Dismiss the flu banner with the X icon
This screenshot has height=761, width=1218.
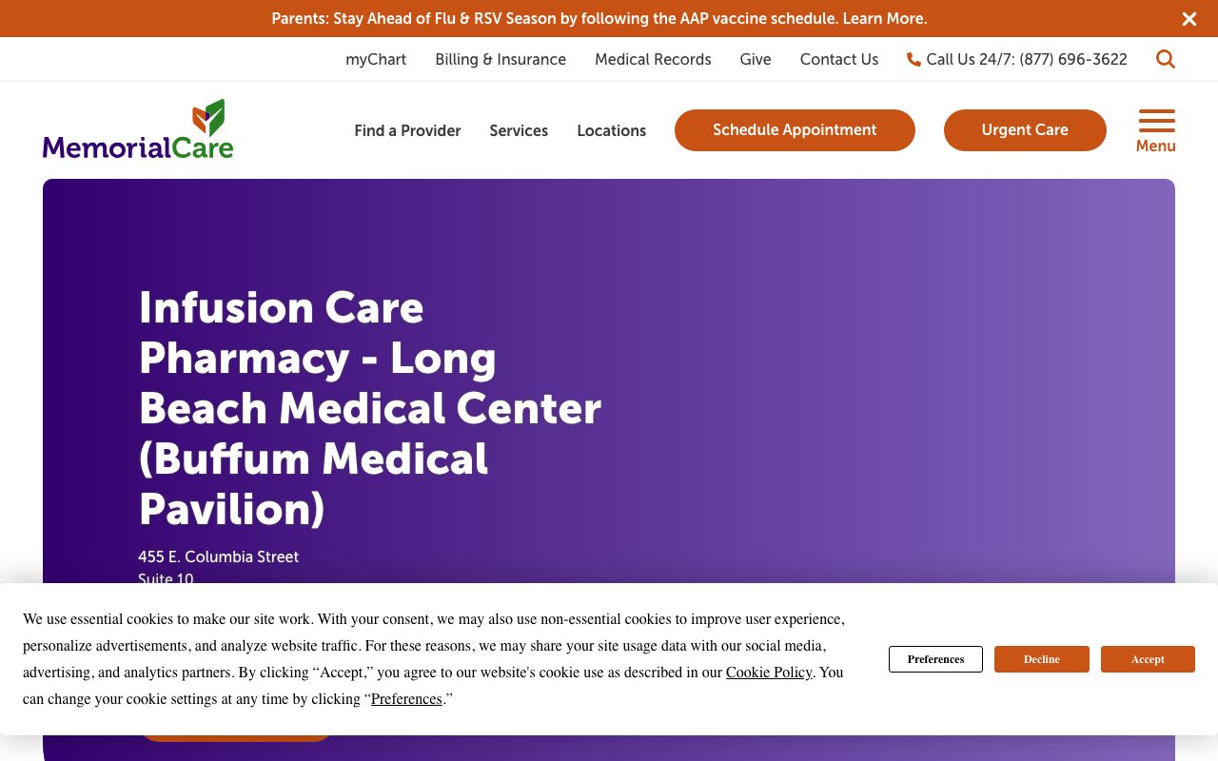(x=1189, y=18)
